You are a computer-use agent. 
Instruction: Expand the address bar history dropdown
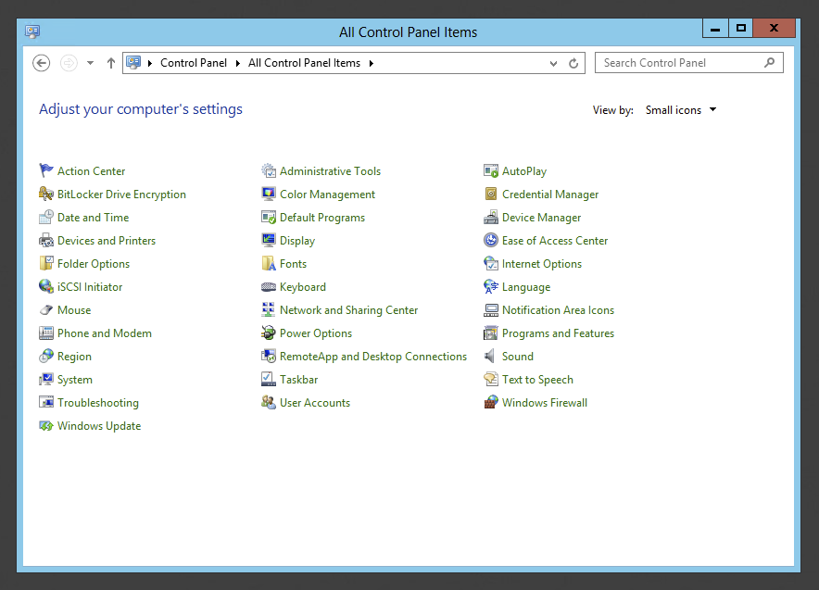coord(553,63)
